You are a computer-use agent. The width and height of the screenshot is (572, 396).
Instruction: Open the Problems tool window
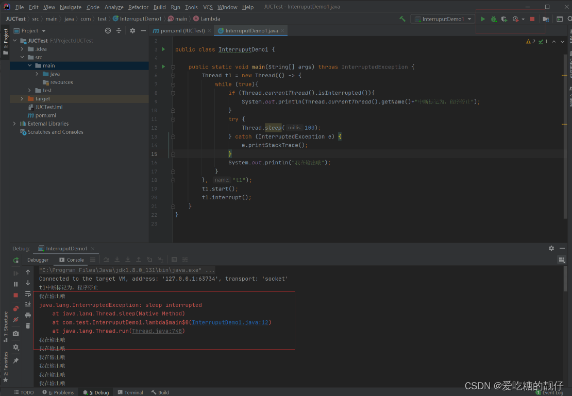(58, 392)
